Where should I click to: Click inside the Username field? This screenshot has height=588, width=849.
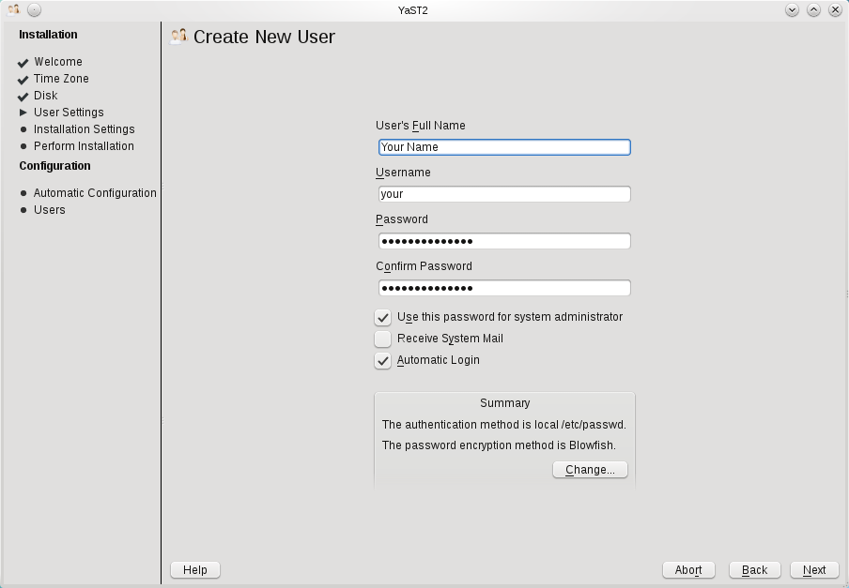tap(503, 194)
